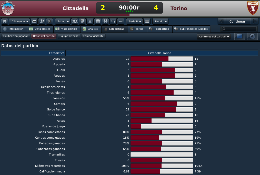Click the search input field
260x175 pixels.
pos(239,29)
